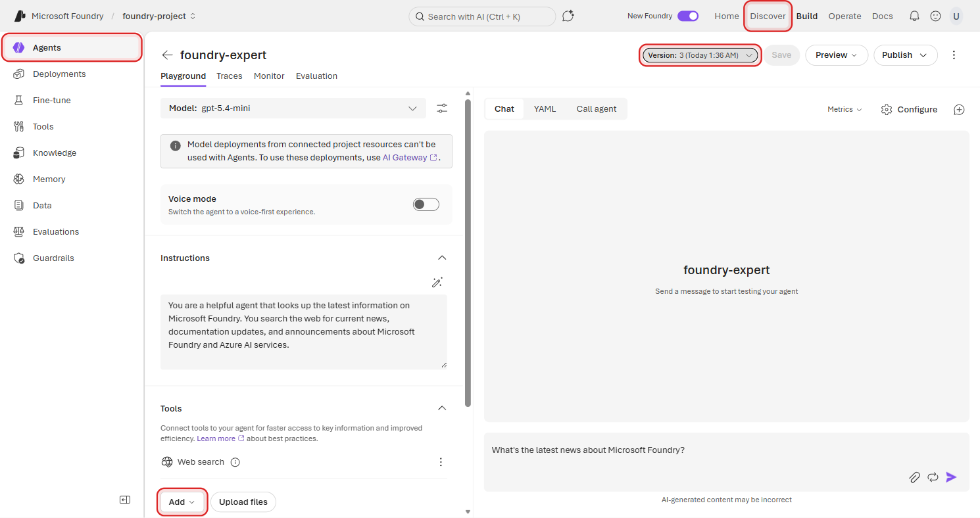Open the Metrics dropdown
980x518 pixels.
point(845,110)
